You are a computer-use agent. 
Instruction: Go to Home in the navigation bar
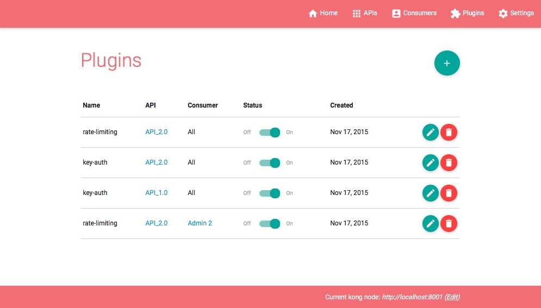(323, 13)
